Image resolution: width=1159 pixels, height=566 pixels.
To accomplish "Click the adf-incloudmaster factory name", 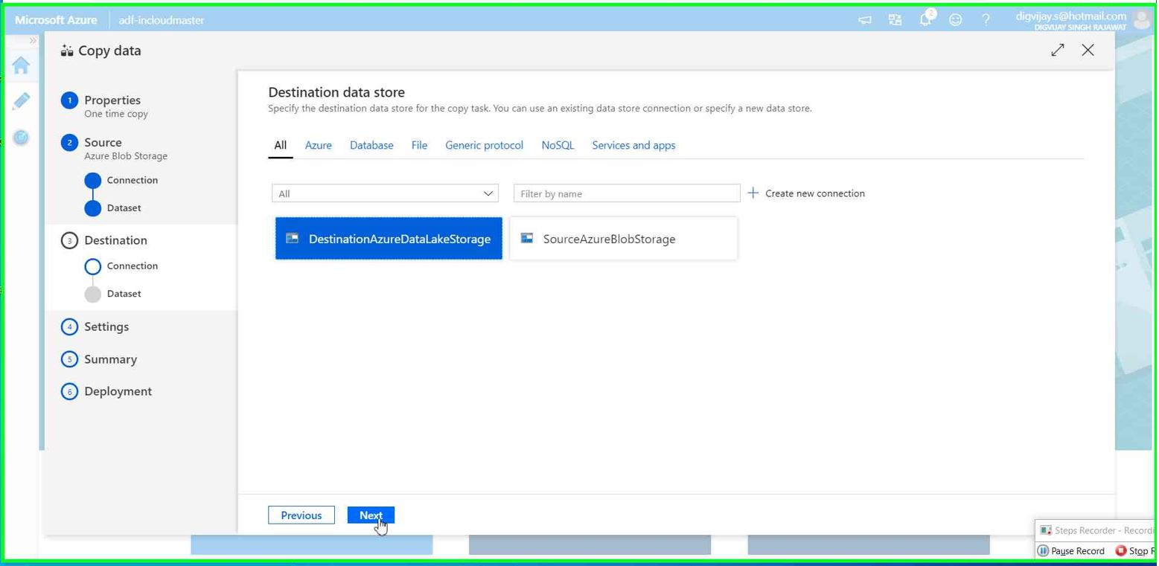I will (162, 20).
